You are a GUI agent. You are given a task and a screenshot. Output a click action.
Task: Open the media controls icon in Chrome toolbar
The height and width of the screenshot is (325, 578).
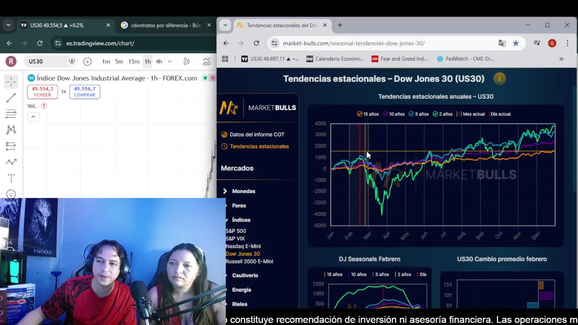pyautogui.click(x=537, y=43)
